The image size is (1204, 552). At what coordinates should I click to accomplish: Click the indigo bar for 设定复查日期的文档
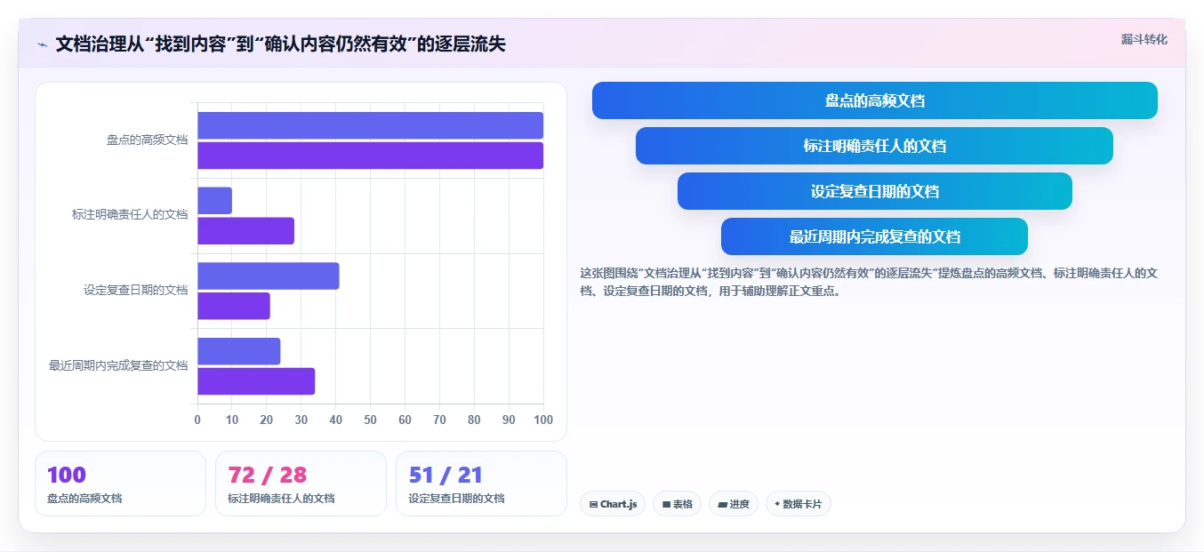pos(268,276)
